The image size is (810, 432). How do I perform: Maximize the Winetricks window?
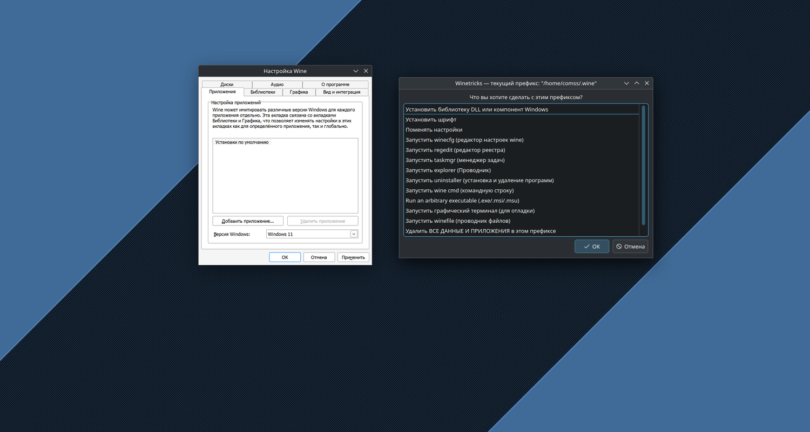click(x=637, y=83)
